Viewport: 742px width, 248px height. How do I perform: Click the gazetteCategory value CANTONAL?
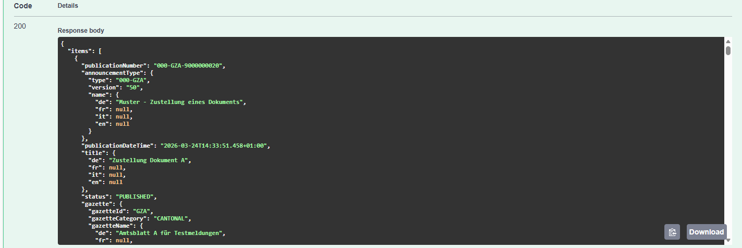click(x=172, y=218)
